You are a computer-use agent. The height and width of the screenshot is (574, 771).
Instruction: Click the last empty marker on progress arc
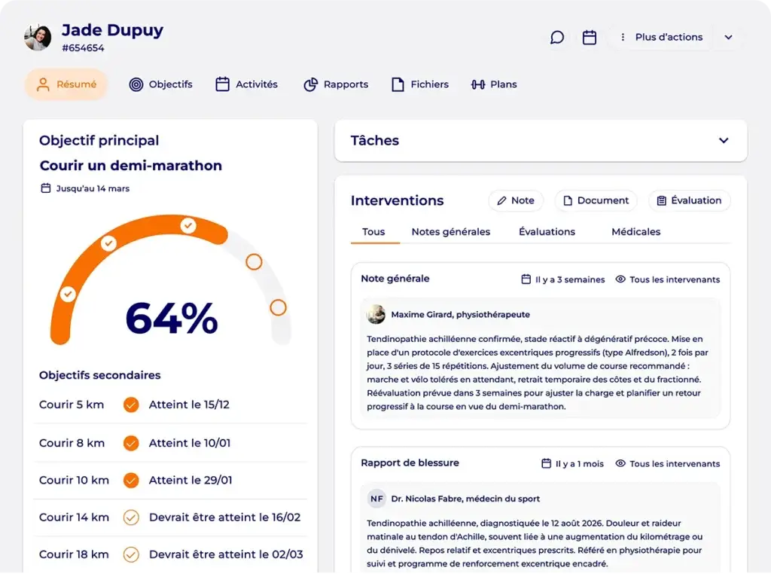pyautogui.click(x=278, y=308)
